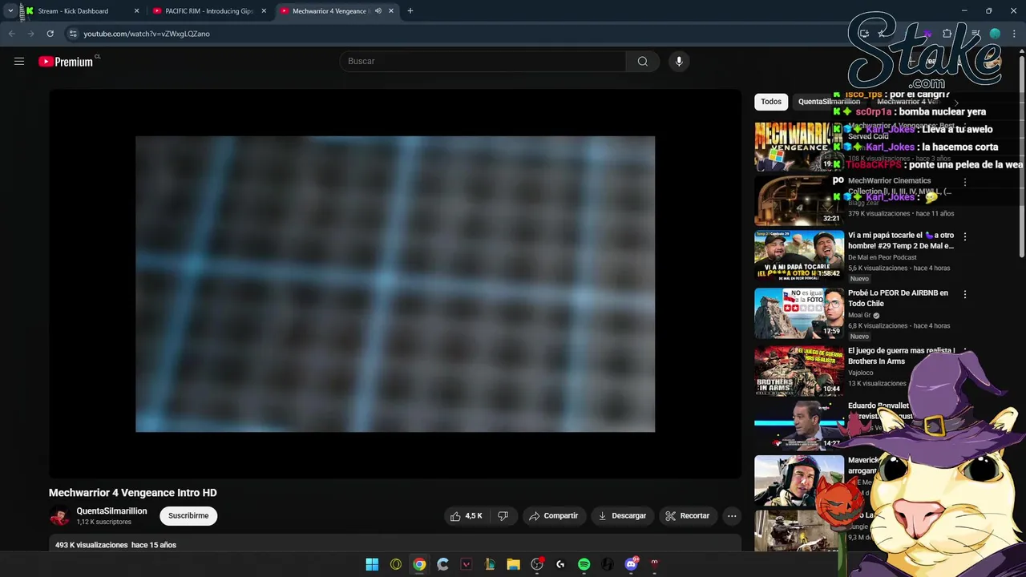
Task: Click in the Buscar search field
Action: pyautogui.click(x=484, y=62)
